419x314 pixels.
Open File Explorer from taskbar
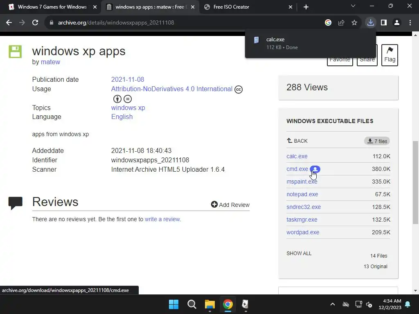(x=210, y=304)
